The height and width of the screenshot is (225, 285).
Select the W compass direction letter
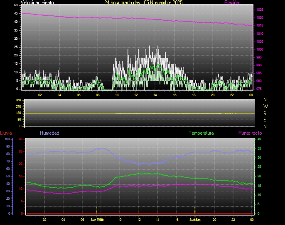coord(266,106)
